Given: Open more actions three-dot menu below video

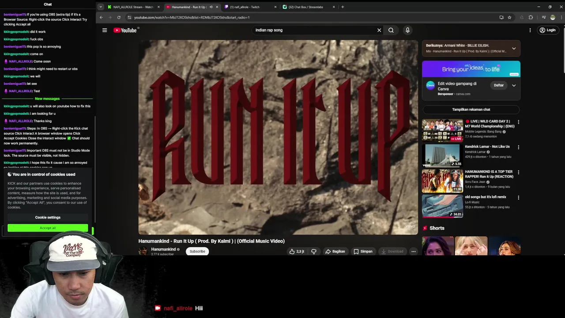Looking at the screenshot, I should 414,251.
